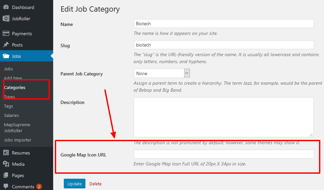Click the Posts pushpin icon
Viewport: 324px width, 190px height.
(x=6, y=45)
